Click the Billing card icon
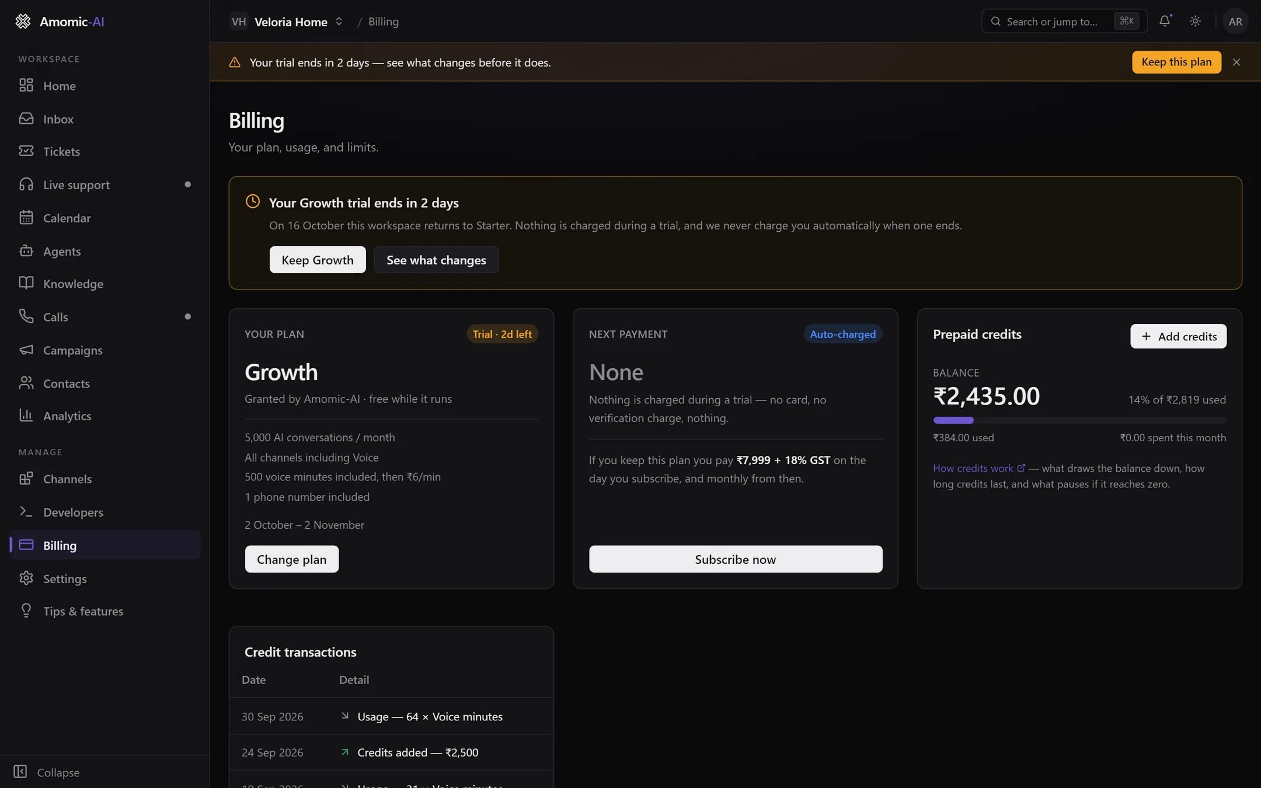Viewport: 1261px width, 788px height. [26, 545]
